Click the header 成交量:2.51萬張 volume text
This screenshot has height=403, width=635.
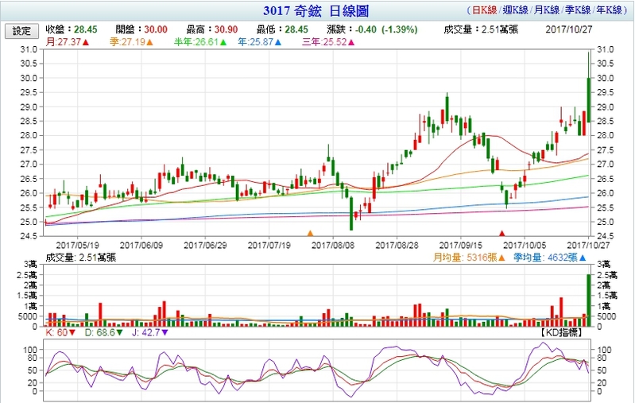tap(481, 29)
